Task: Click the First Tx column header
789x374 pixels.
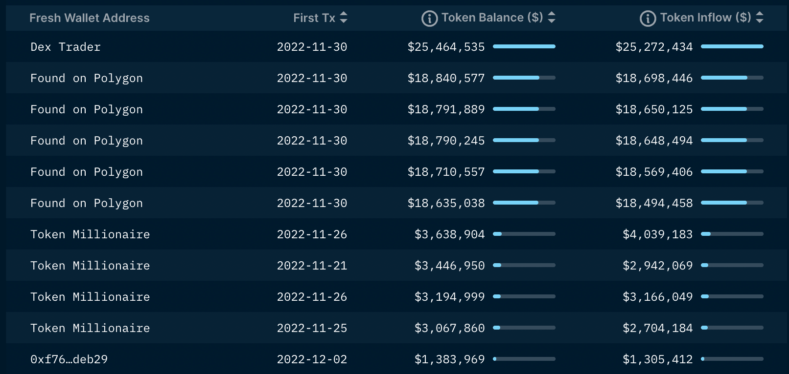Action: tap(314, 18)
